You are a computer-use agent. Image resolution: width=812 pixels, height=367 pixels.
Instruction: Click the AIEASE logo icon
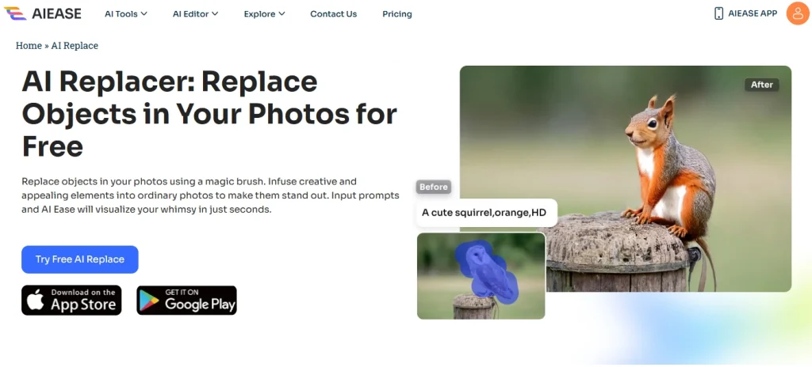[15, 13]
